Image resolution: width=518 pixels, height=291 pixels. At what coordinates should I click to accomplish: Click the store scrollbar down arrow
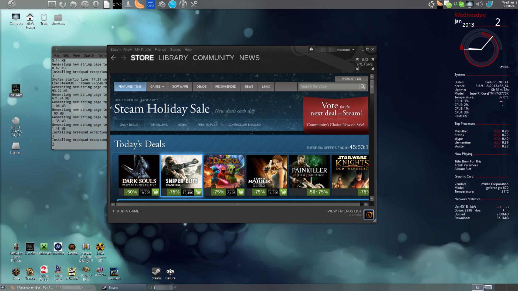click(x=372, y=199)
